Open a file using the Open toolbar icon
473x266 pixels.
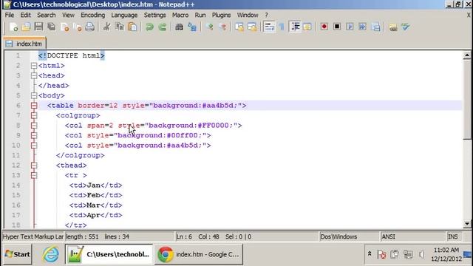[27, 27]
